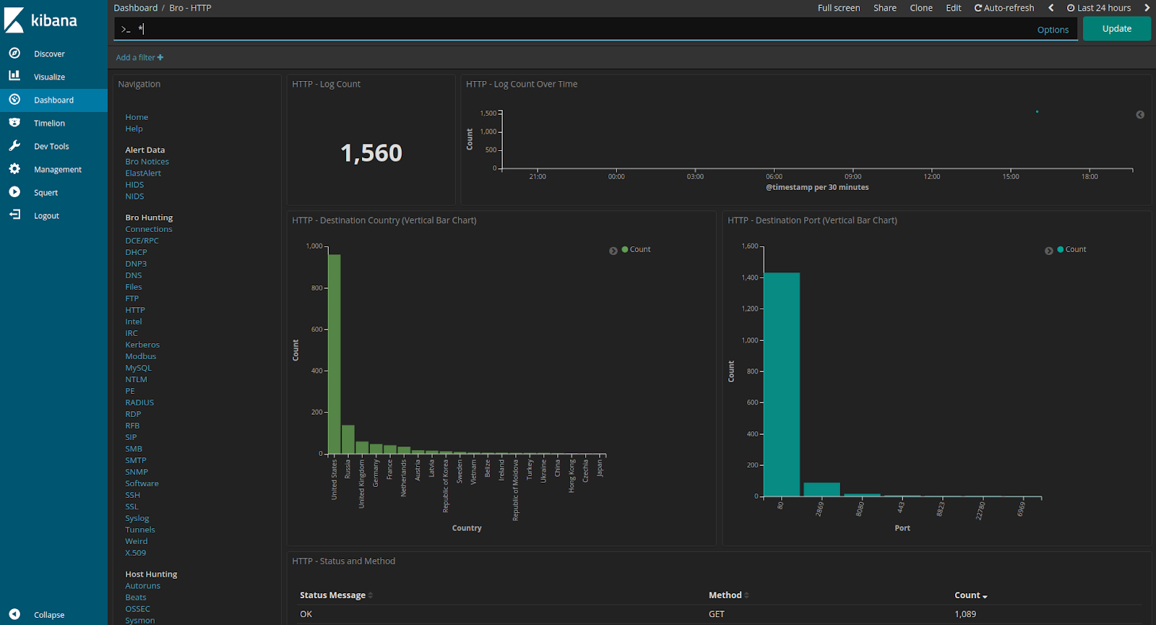Image resolution: width=1156 pixels, height=625 pixels.
Task: Edit the dashboard
Action: [954, 8]
